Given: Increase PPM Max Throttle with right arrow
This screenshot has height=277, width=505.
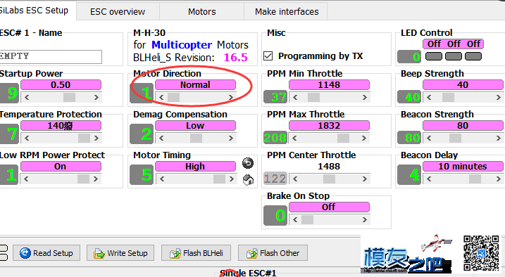Looking at the screenshot, I should click(x=364, y=138).
